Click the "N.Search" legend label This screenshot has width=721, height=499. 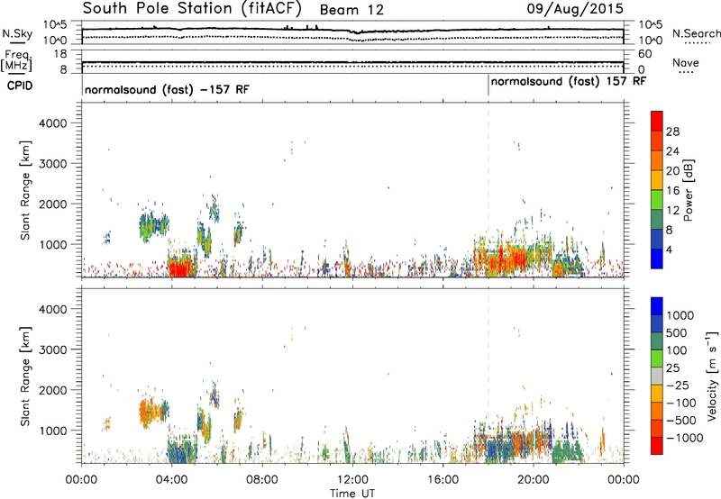coord(697,33)
